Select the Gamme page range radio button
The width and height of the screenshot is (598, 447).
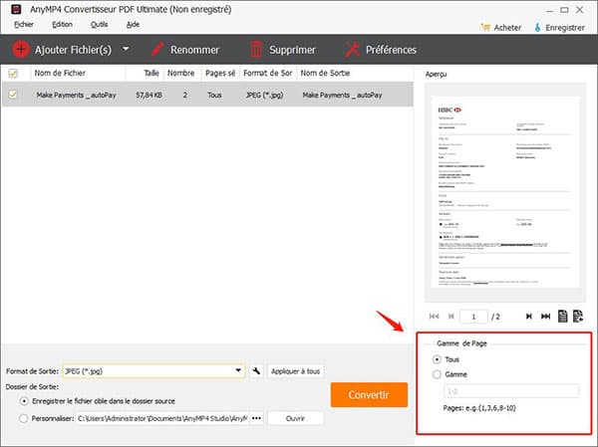pos(439,374)
